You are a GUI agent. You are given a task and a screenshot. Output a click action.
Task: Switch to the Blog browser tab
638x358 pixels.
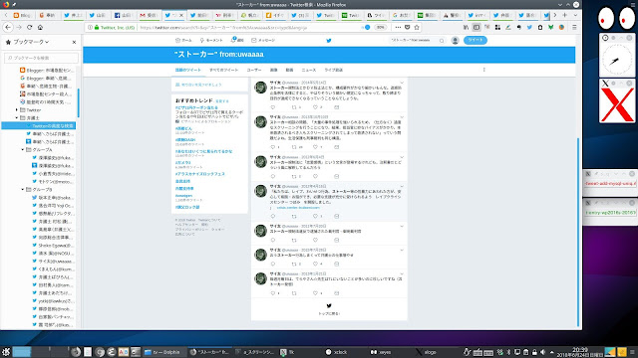tap(22, 16)
